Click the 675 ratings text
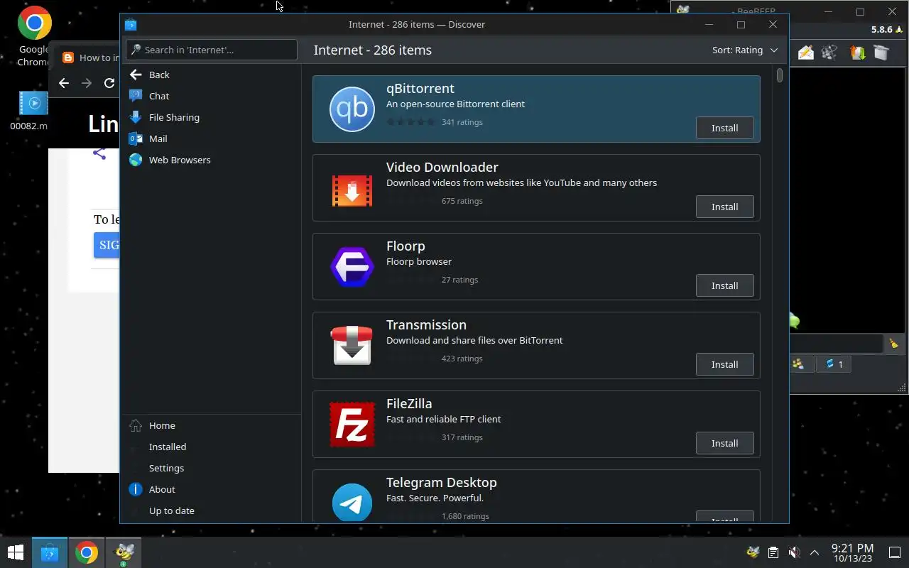Screen dimensions: 909x568 [x=462, y=201]
